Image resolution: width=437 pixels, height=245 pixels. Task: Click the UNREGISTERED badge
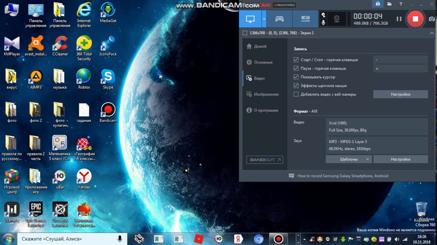[x=284, y=5]
